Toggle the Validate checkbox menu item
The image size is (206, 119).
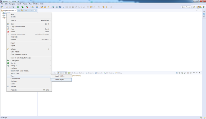tap(29, 86)
